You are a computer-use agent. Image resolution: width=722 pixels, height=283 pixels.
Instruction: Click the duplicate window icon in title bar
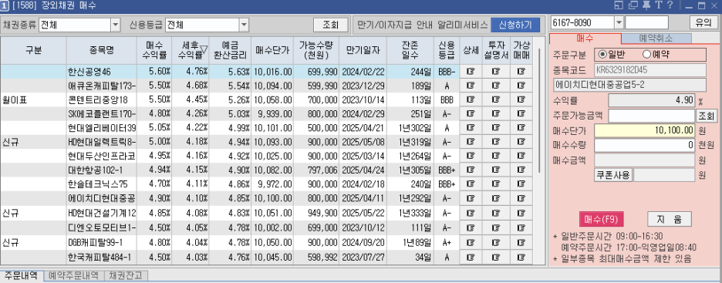tap(633, 5)
